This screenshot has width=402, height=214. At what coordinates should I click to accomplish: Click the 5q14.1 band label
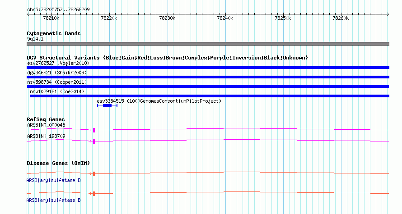coord(35,39)
